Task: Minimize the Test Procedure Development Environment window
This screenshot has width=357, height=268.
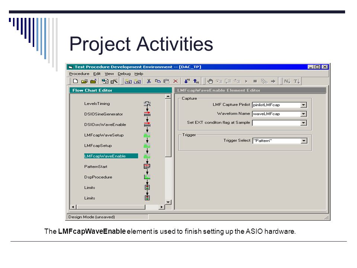Action: [x=311, y=67]
